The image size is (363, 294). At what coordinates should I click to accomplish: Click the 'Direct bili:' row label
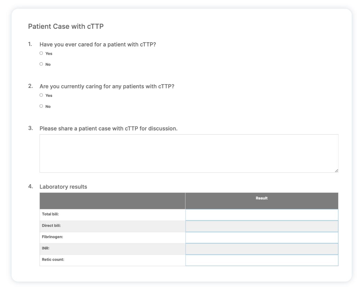51,226
